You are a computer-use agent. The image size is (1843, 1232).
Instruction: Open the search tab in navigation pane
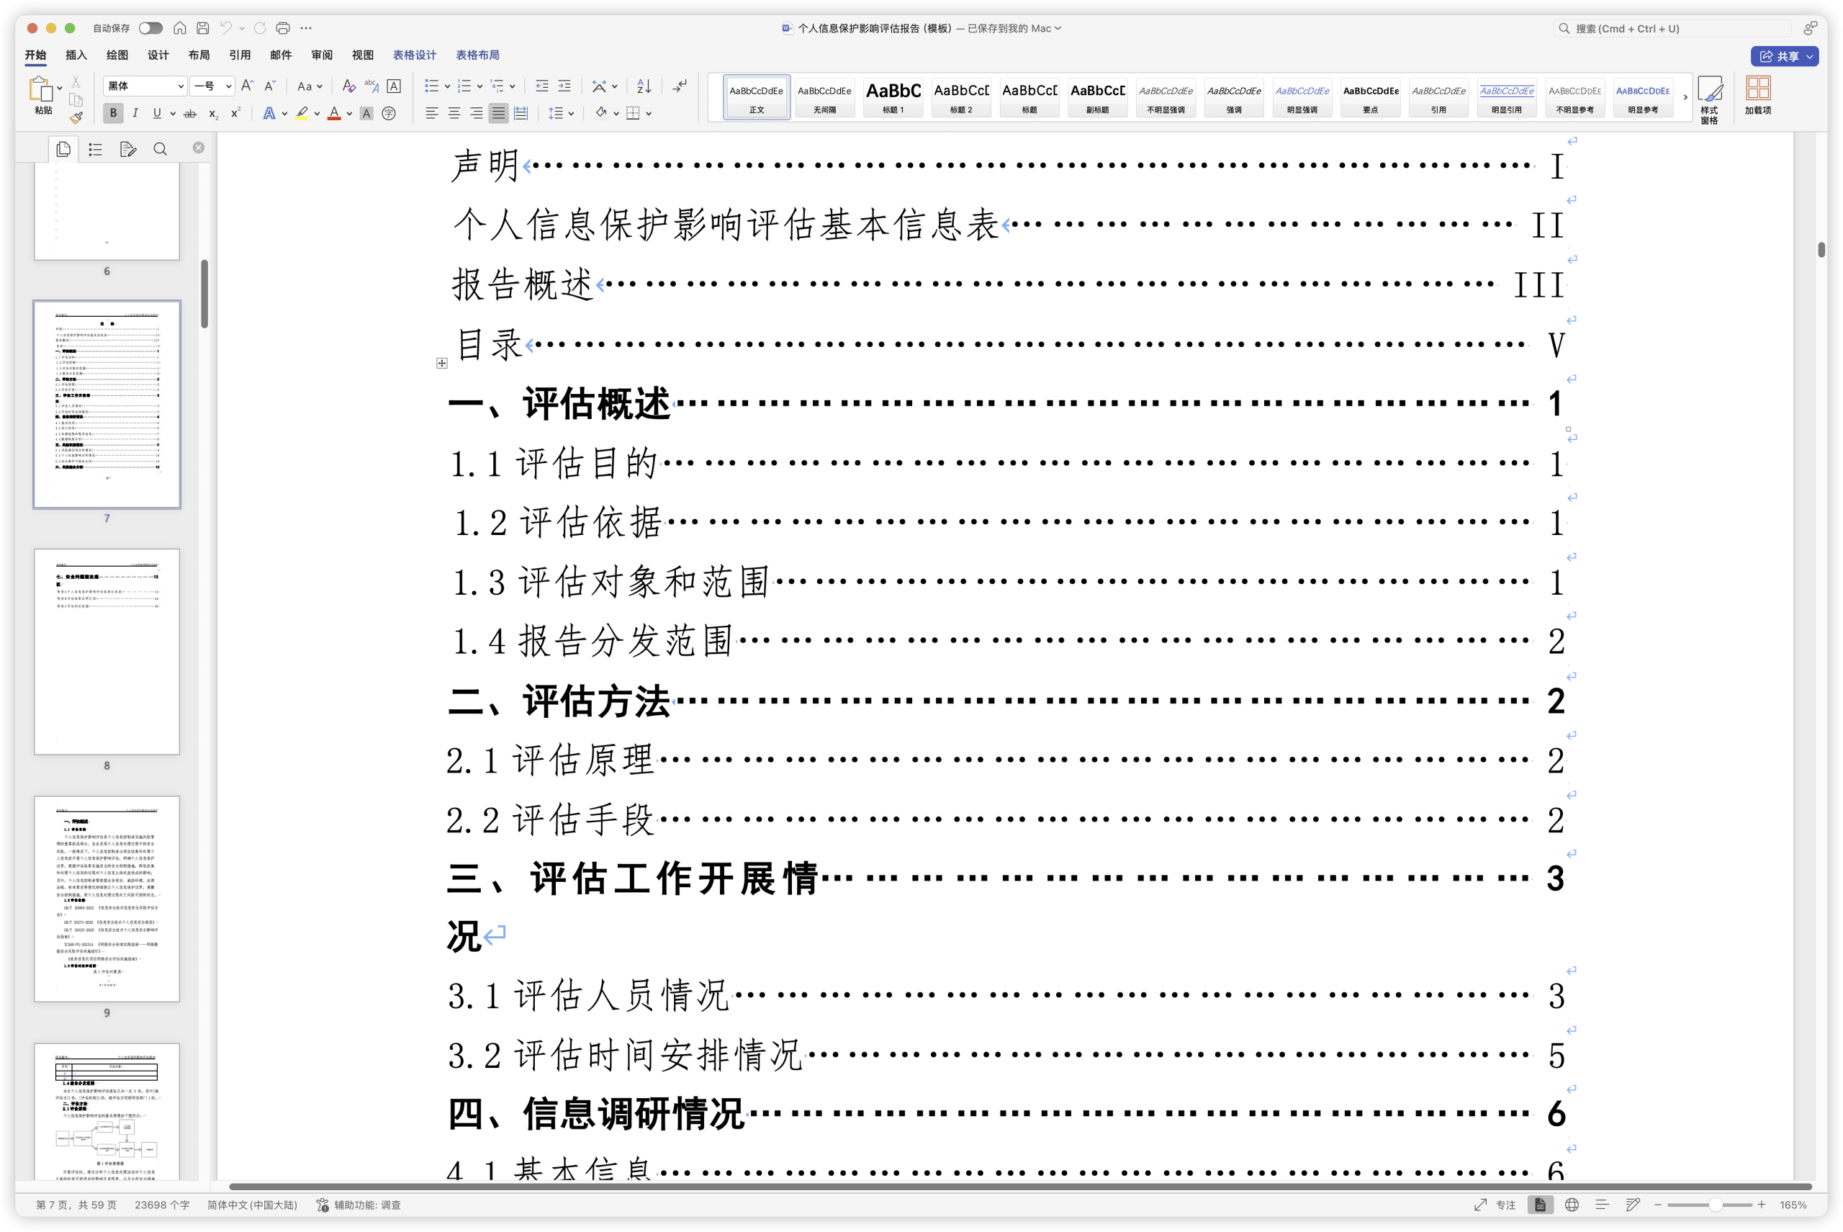pos(161,148)
